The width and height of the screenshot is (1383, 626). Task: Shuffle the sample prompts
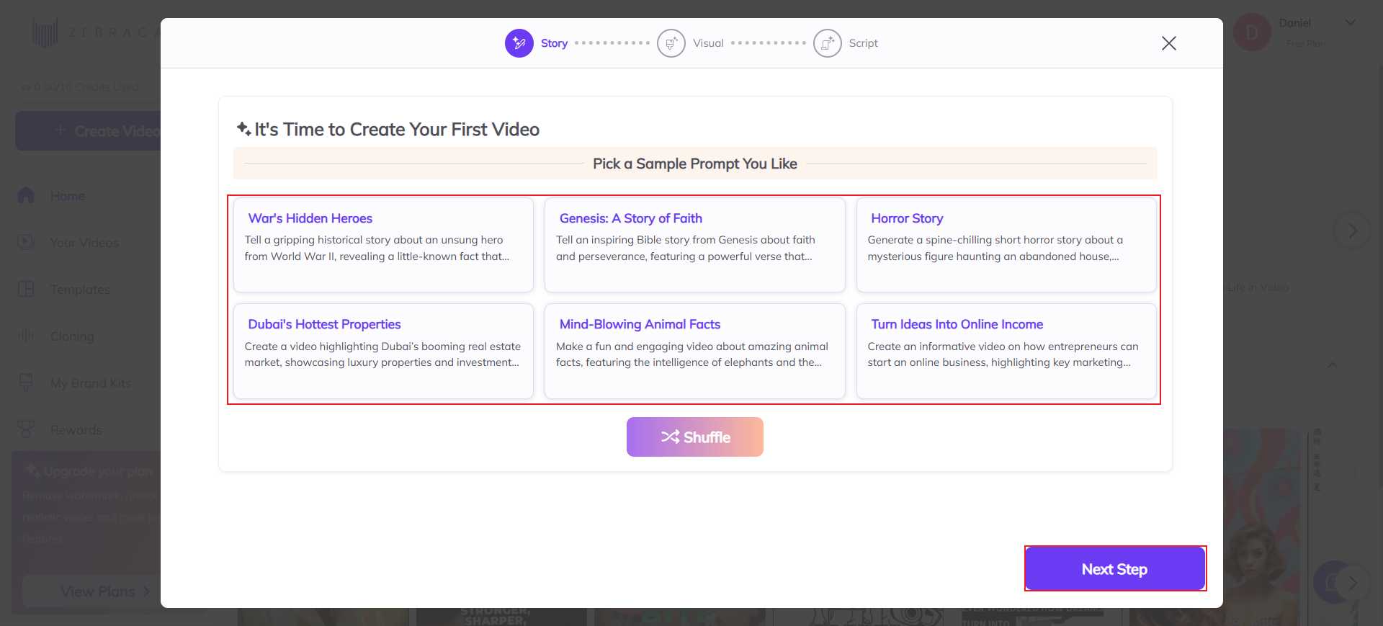pos(694,437)
